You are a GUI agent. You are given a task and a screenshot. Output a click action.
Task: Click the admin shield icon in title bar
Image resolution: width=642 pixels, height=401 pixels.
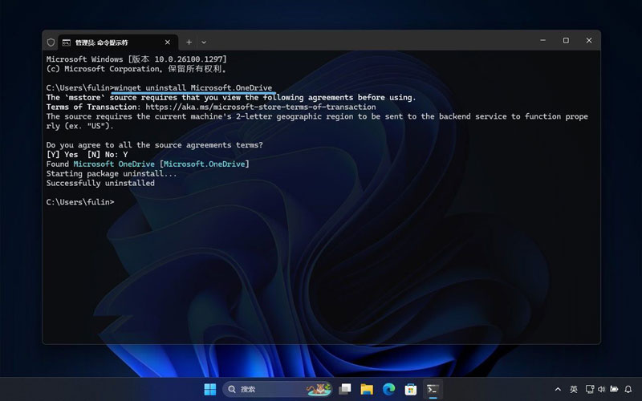[x=51, y=42]
